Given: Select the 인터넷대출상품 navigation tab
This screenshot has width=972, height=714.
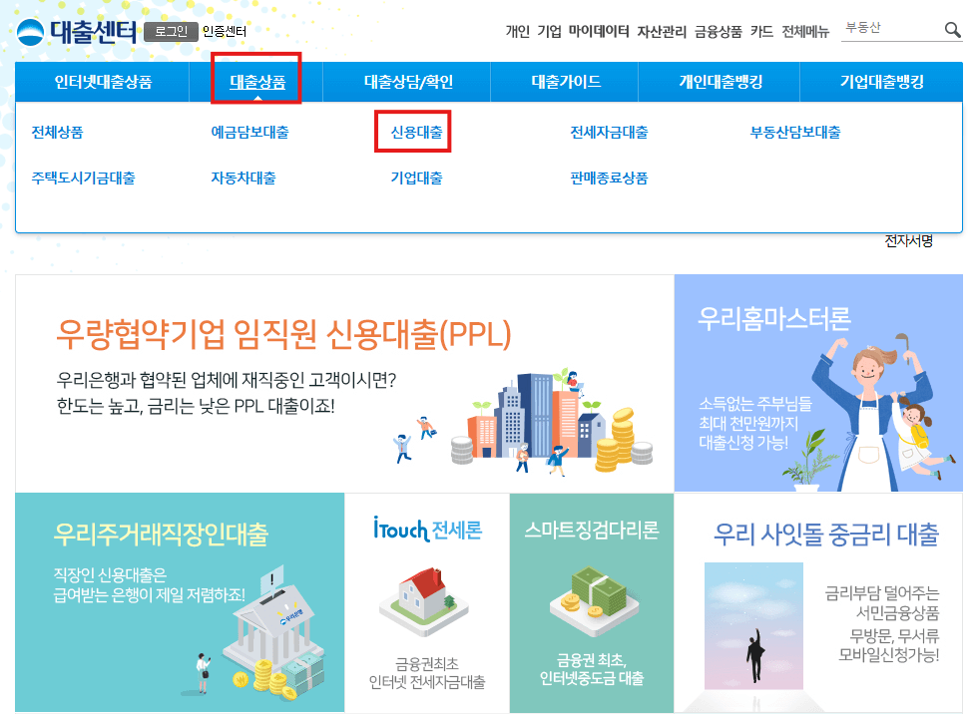Looking at the screenshot, I should coord(103,82).
